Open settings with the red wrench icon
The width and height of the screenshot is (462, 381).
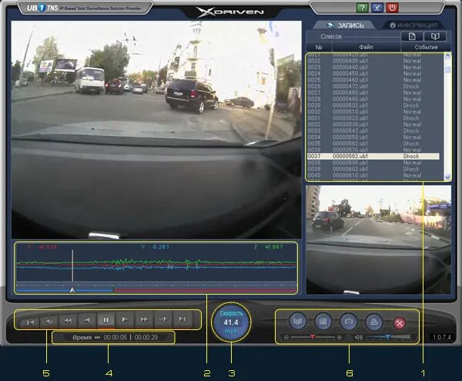[400, 323]
